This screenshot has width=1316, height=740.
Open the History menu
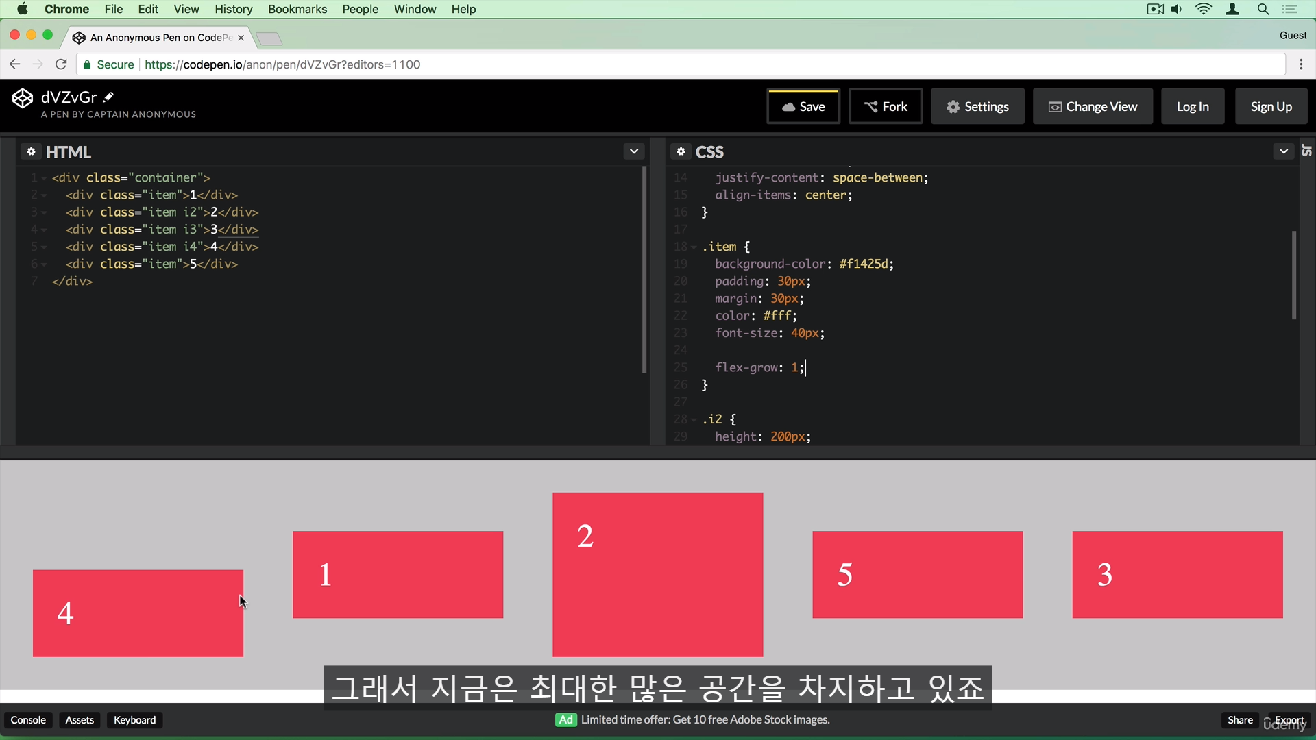(233, 9)
